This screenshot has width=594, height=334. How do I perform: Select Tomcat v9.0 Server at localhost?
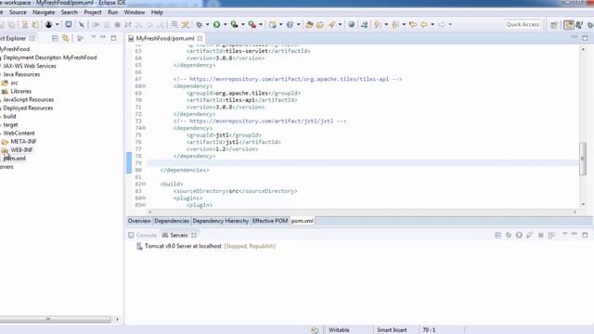tap(183, 246)
